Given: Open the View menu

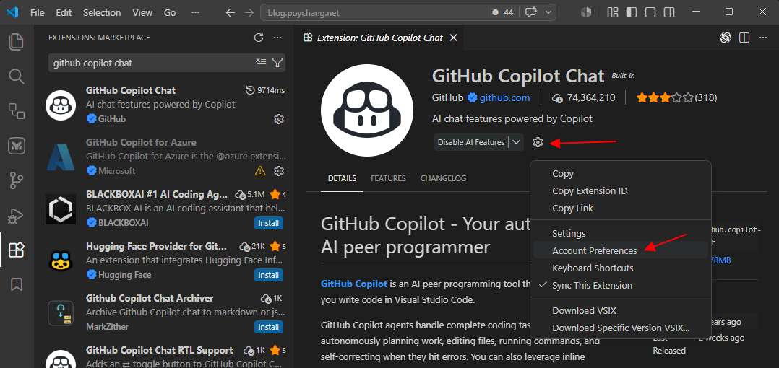Looking at the screenshot, I should (142, 13).
